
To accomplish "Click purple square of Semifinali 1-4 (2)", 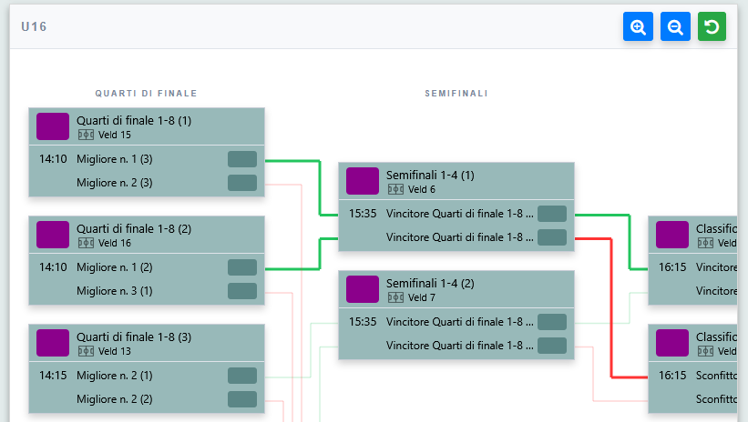I will [363, 289].
